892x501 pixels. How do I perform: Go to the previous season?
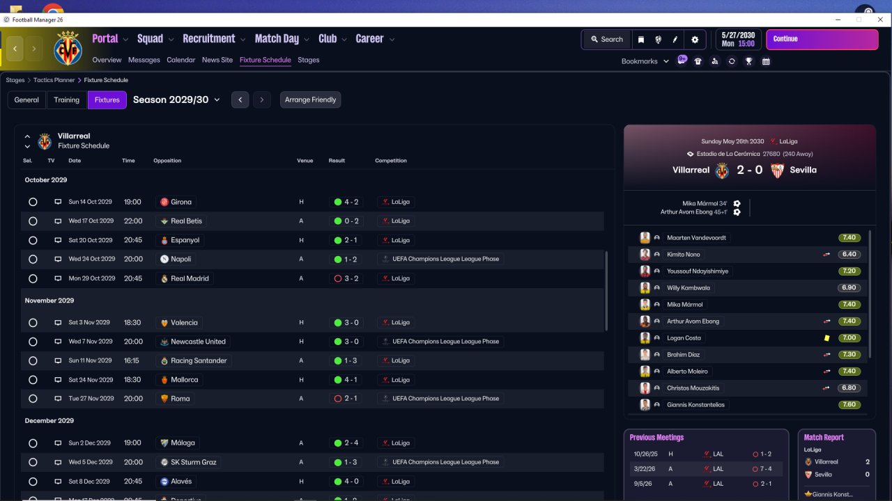pyautogui.click(x=240, y=100)
